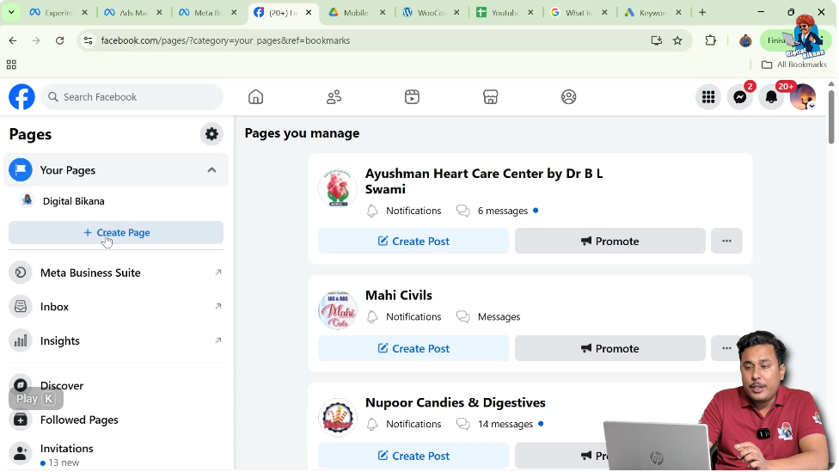Open Video (Watch) icon in navigation
Viewport: 839px width, 472px height.
click(x=412, y=97)
